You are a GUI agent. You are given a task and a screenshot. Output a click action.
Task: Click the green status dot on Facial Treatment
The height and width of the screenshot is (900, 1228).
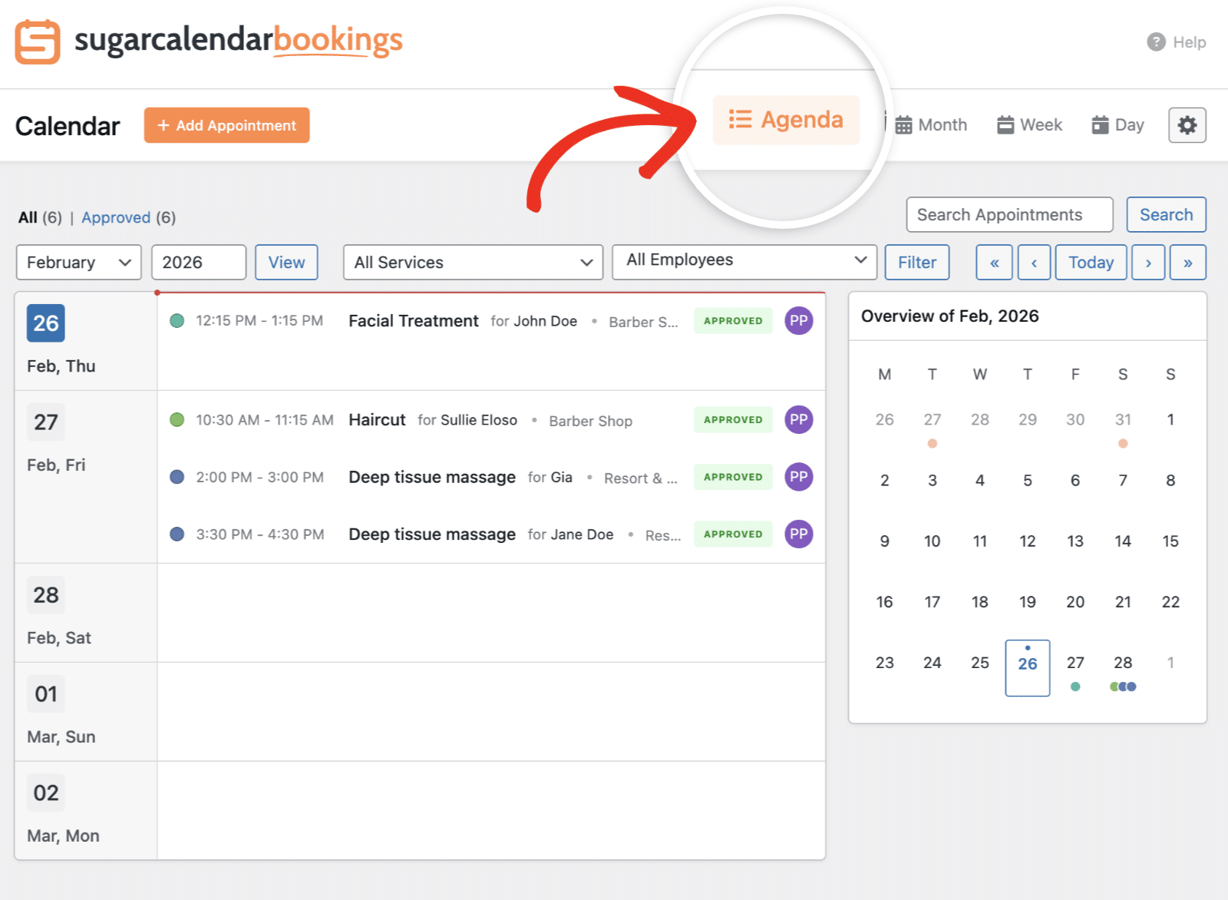coord(177,321)
